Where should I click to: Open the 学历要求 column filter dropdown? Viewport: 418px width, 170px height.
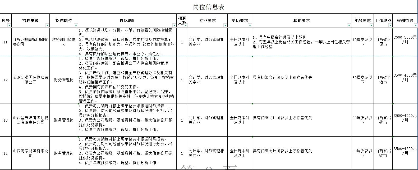pos(250,26)
